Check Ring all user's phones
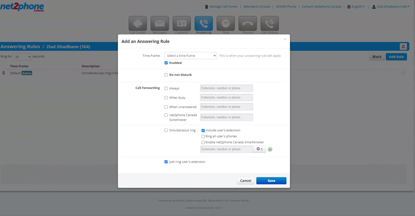This screenshot has height=216, width=415. [x=203, y=136]
